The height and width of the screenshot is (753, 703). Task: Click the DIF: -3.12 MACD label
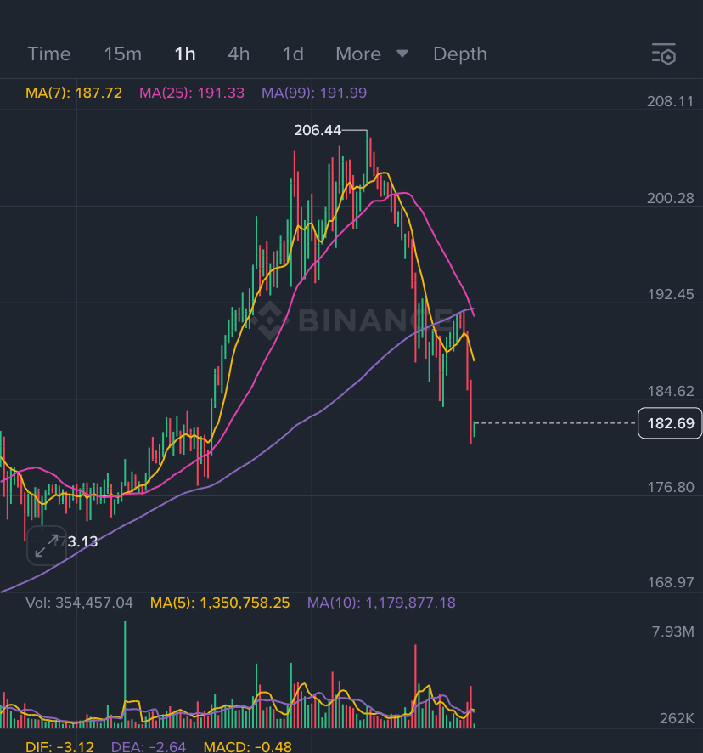point(59,747)
